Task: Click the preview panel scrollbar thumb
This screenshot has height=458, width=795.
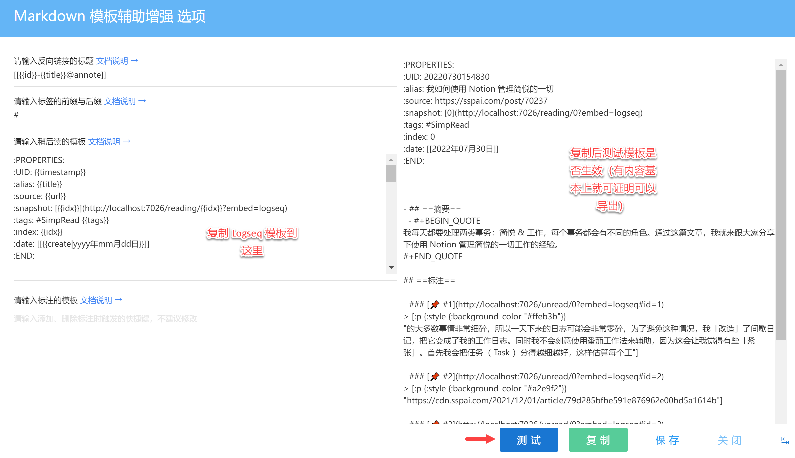Action: pyautogui.click(x=781, y=205)
